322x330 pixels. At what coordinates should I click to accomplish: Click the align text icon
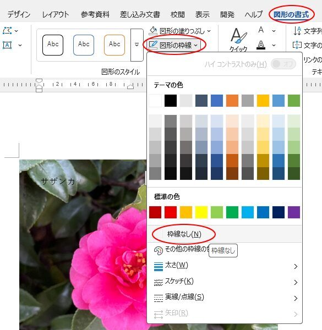click(297, 45)
